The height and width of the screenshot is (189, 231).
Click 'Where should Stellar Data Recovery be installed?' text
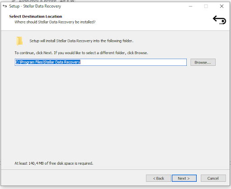(55, 22)
